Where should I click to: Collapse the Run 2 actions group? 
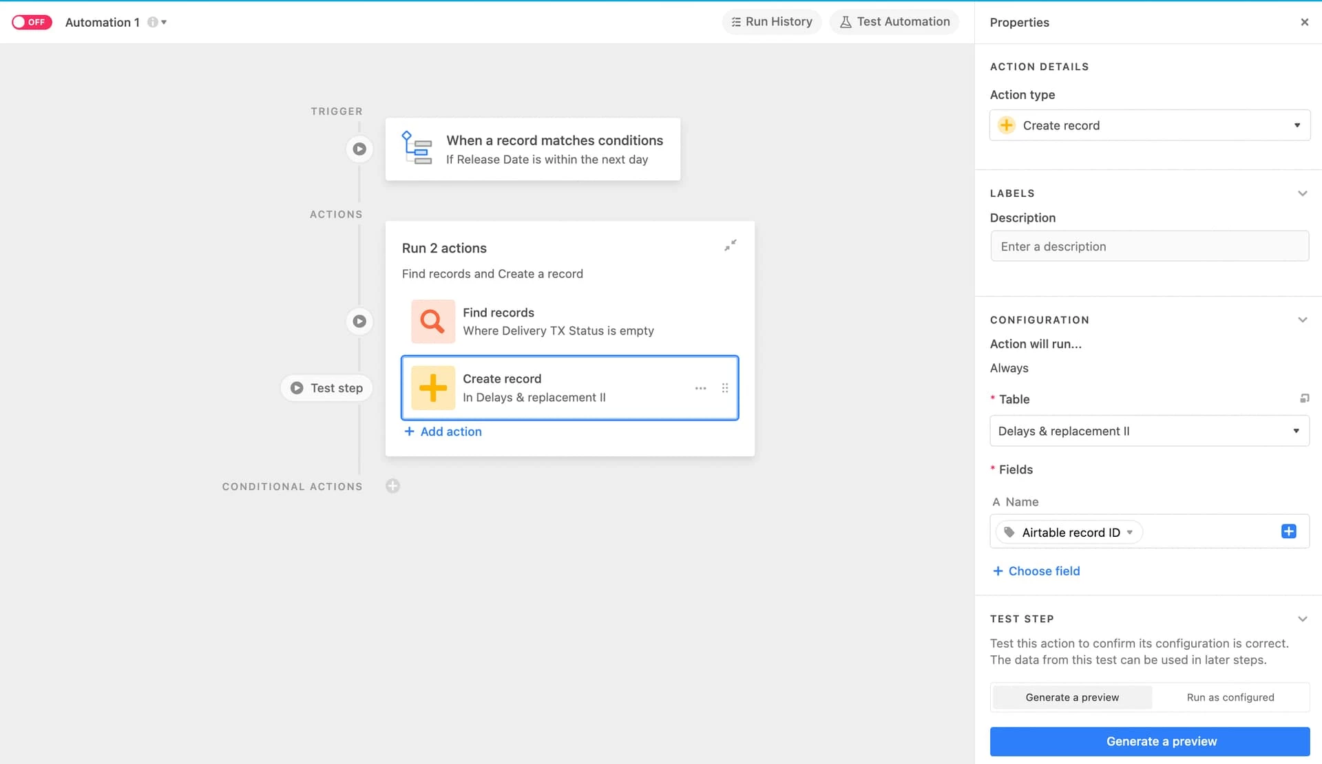pyautogui.click(x=731, y=245)
